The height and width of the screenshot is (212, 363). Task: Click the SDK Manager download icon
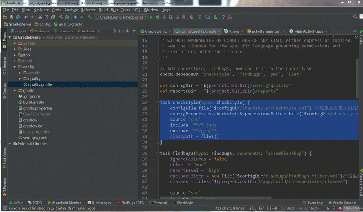tap(216, 17)
